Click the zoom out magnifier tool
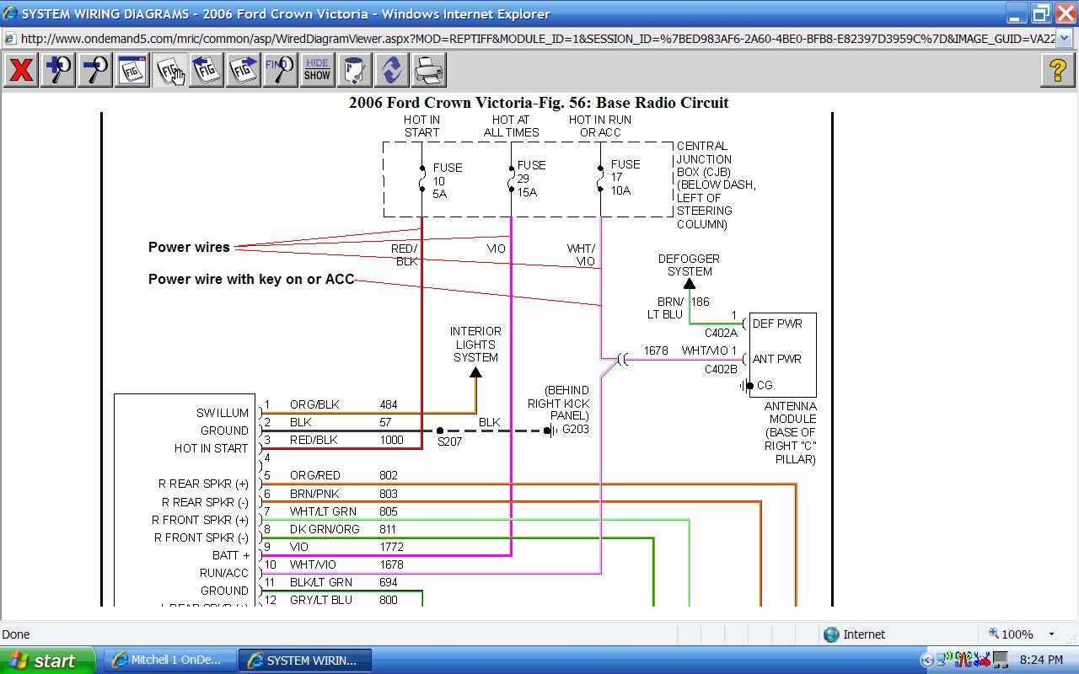1079x674 pixels. click(95, 70)
